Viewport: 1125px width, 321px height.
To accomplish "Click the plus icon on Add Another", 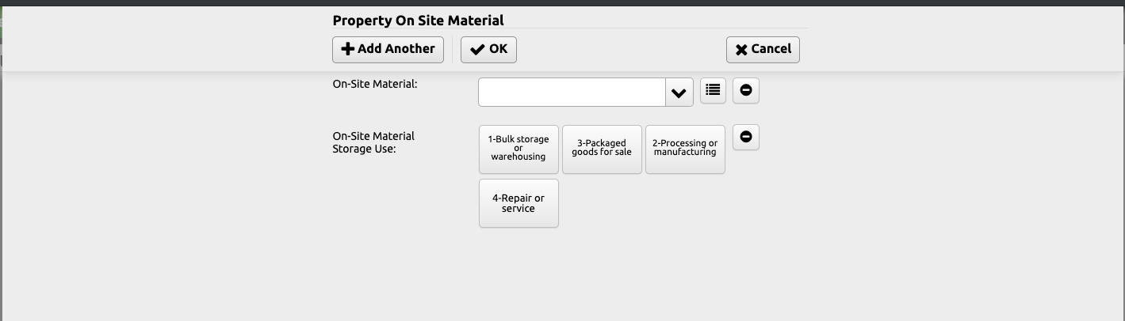I will click(347, 49).
